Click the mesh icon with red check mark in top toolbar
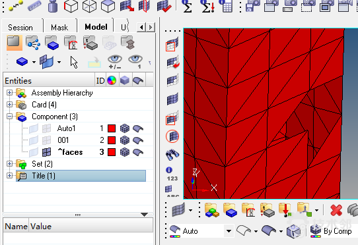Viewport: 358px width, 245px height. pyautogui.click(x=164, y=6)
